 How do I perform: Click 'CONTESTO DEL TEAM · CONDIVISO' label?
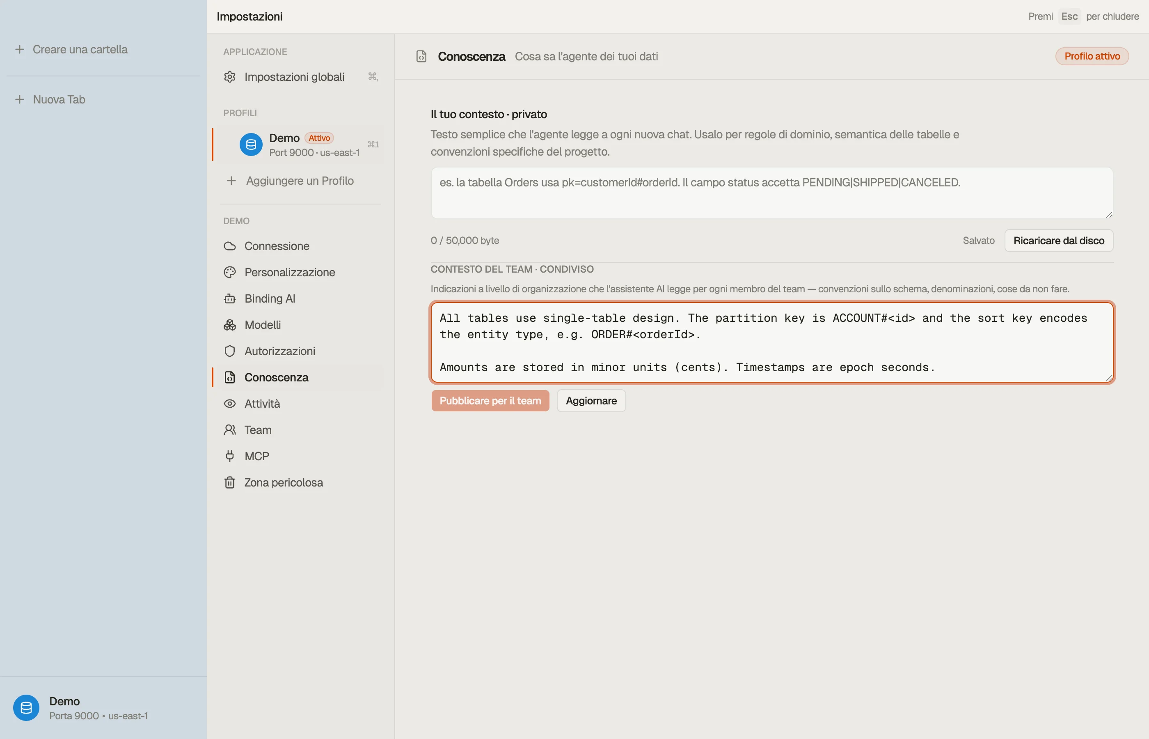coord(512,269)
